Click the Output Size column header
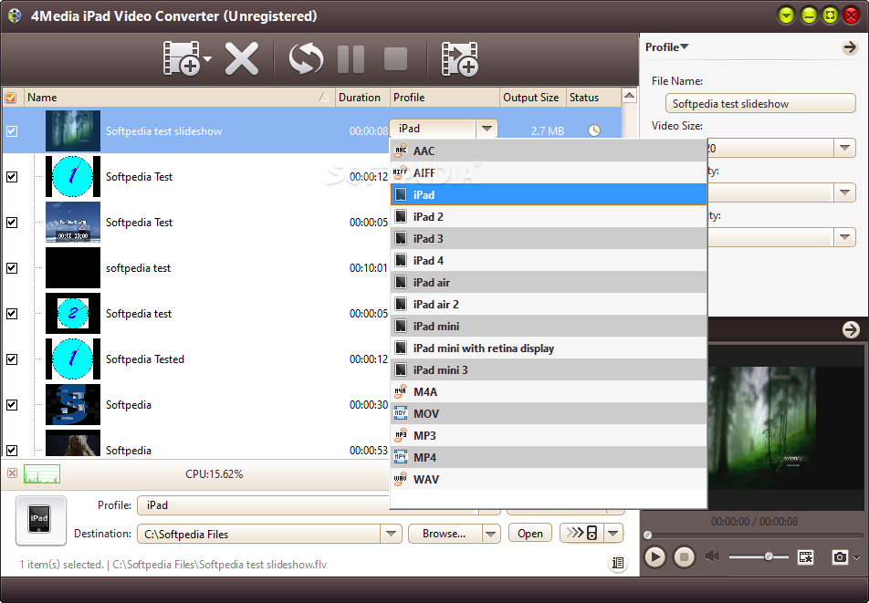The image size is (869, 603). (x=532, y=98)
